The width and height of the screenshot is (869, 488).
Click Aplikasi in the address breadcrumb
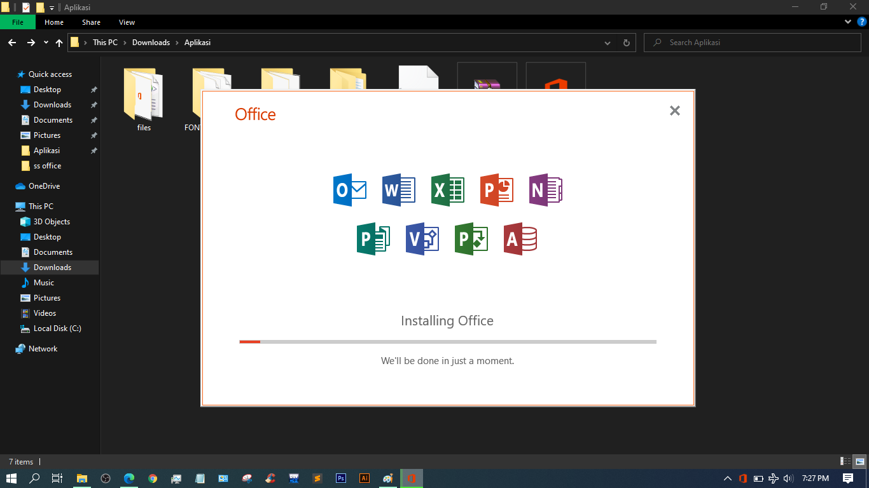pos(197,43)
